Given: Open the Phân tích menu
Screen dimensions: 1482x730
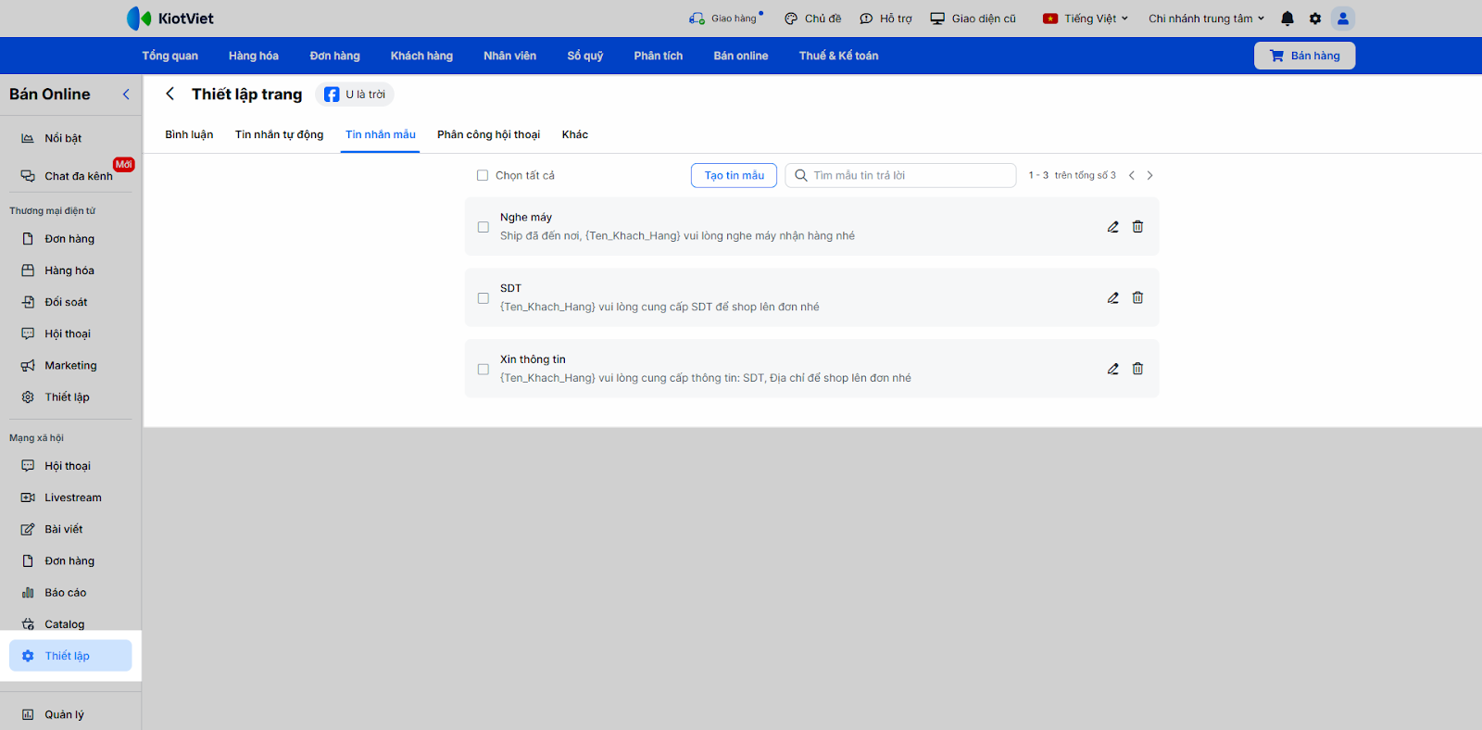Looking at the screenshot, I should (659, 56).
